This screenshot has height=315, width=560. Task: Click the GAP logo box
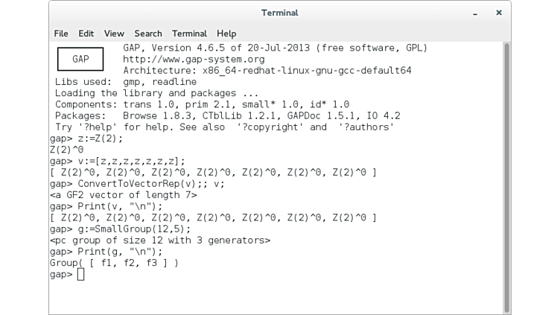(81, 59)
